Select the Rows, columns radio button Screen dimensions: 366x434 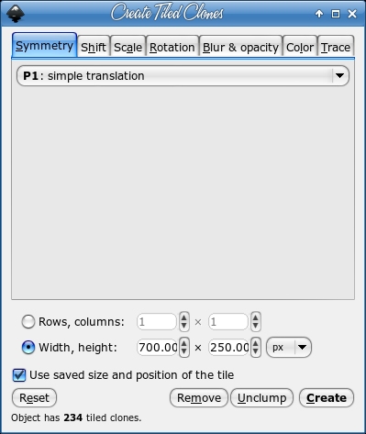click(28, 322)
